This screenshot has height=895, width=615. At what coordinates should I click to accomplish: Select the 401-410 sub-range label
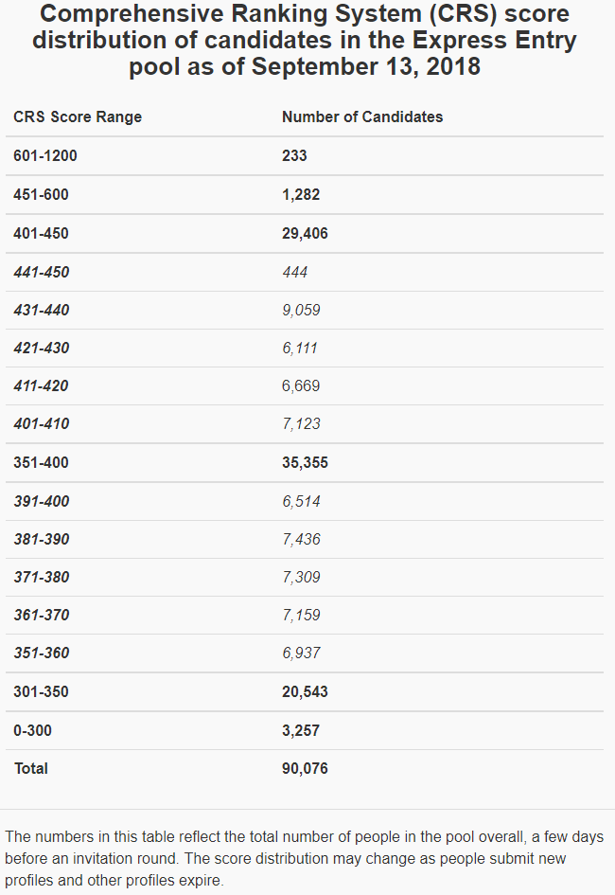click(x=42, y=423)
